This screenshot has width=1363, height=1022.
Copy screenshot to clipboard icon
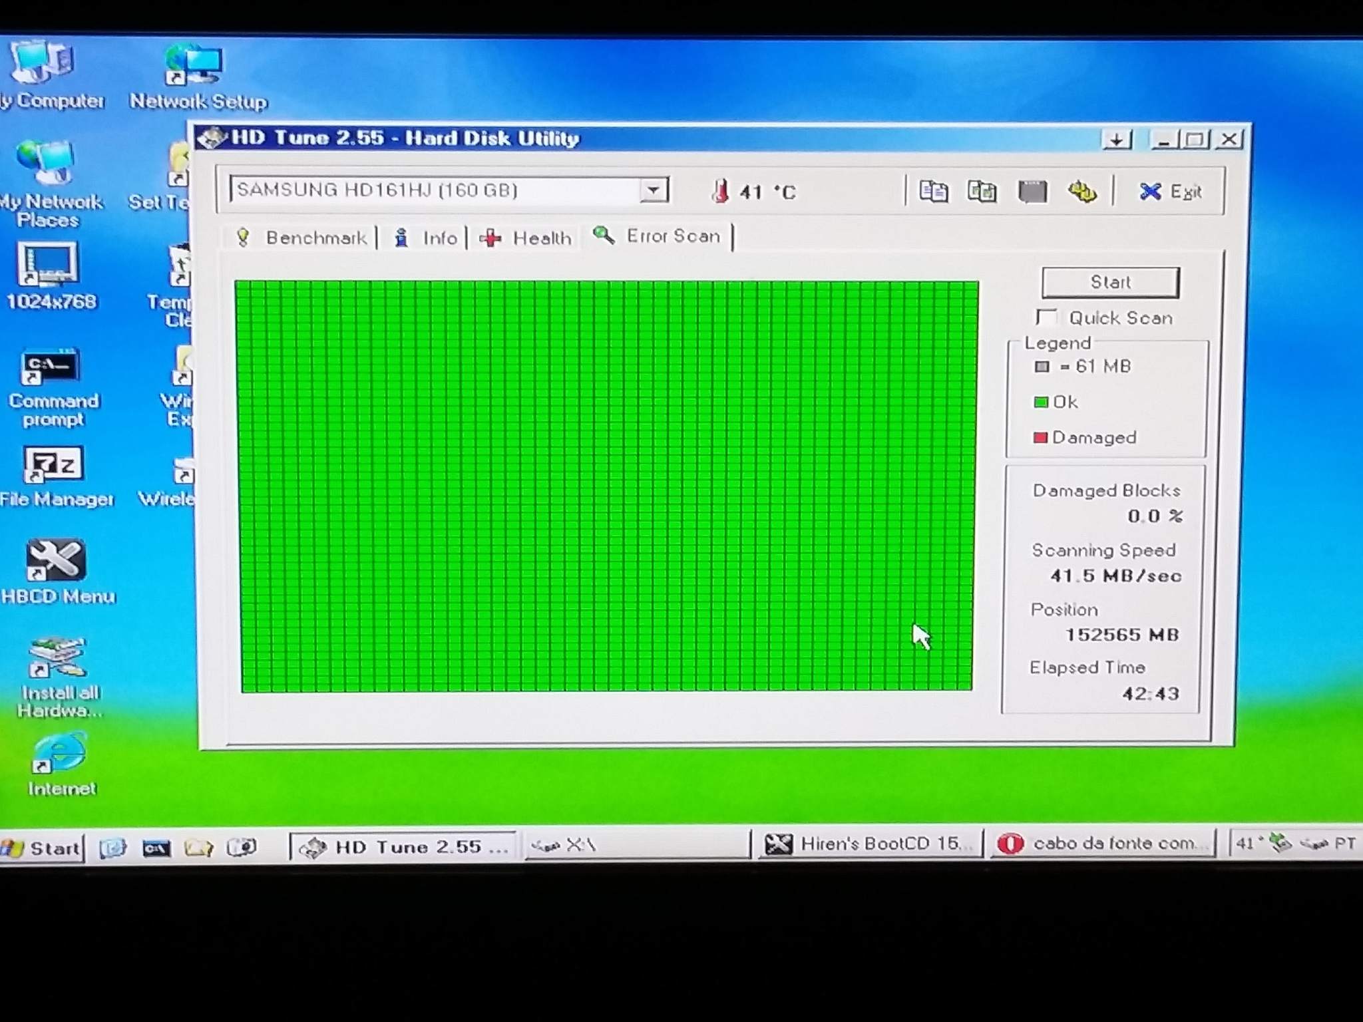tap(982, 192)
